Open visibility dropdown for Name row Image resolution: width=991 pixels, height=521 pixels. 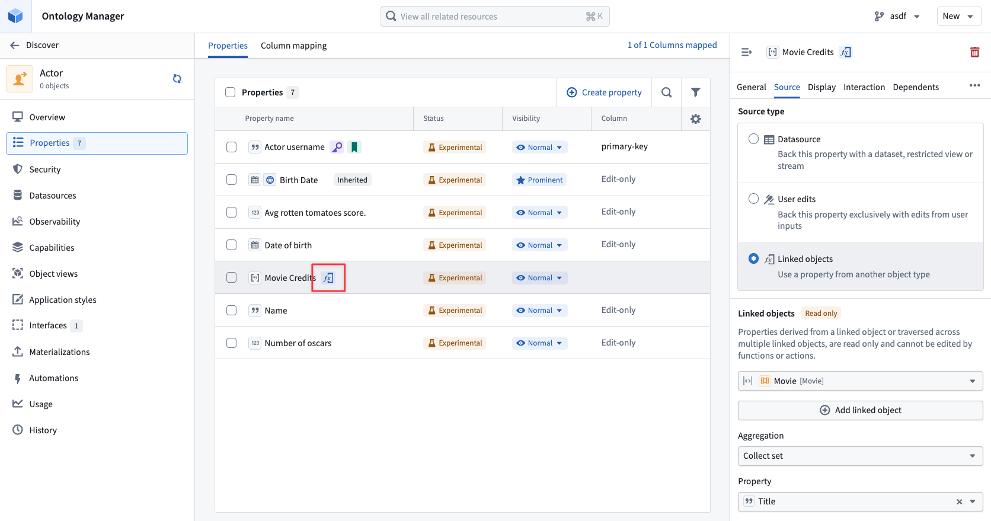539,311
